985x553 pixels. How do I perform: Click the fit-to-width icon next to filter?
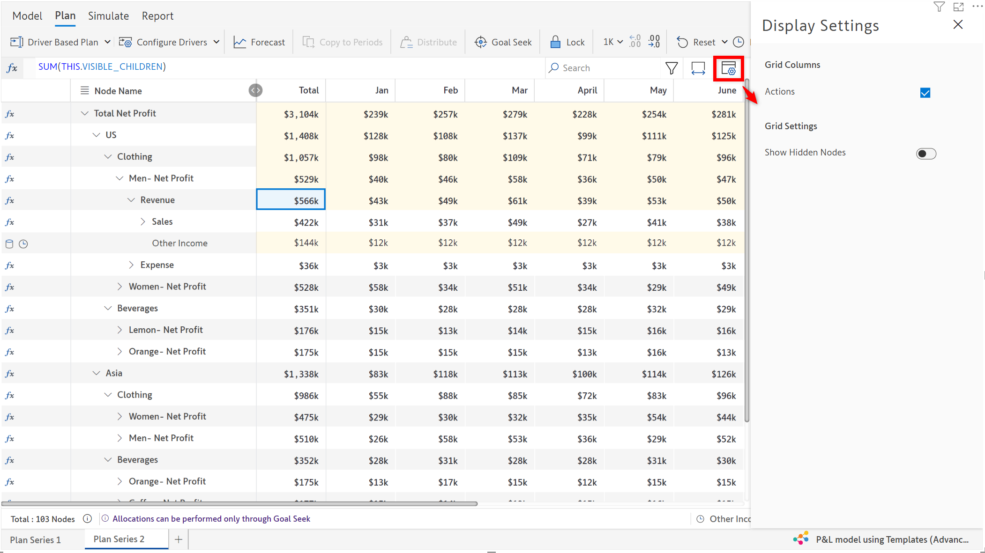click(x=698, y=68)
